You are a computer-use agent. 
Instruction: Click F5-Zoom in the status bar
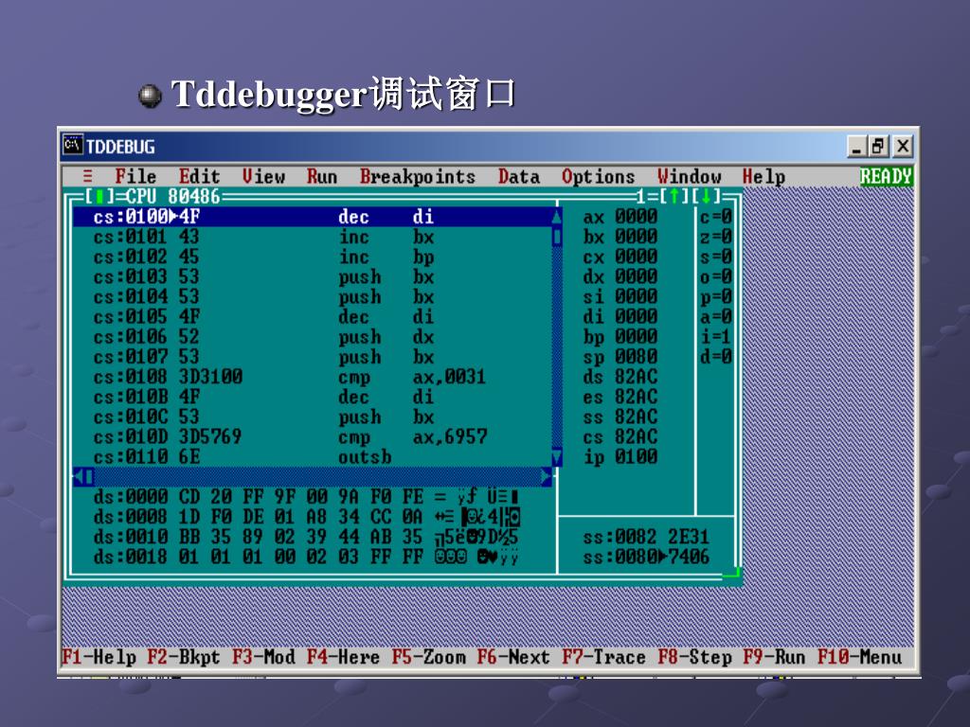(x=428, y=657)
